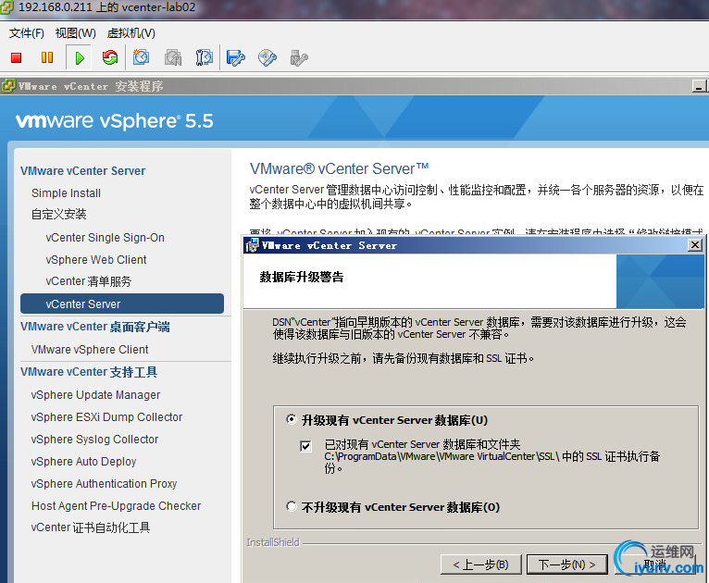Click the USB device connect icon
This screenshot has height=583, width=709.
tap(299, 58)
